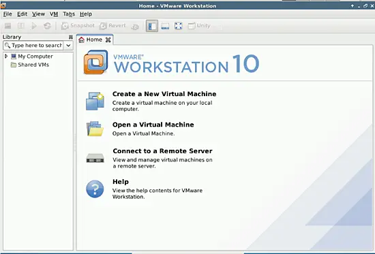Click the Unity toolbar button

coord(199,26)
